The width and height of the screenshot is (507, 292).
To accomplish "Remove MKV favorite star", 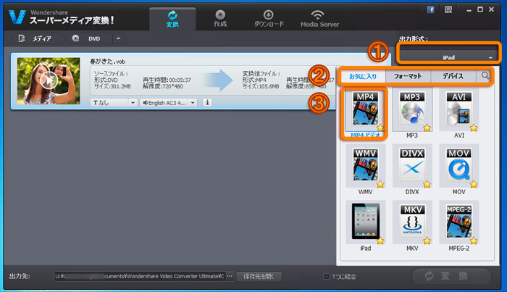I will click(427, 241).
